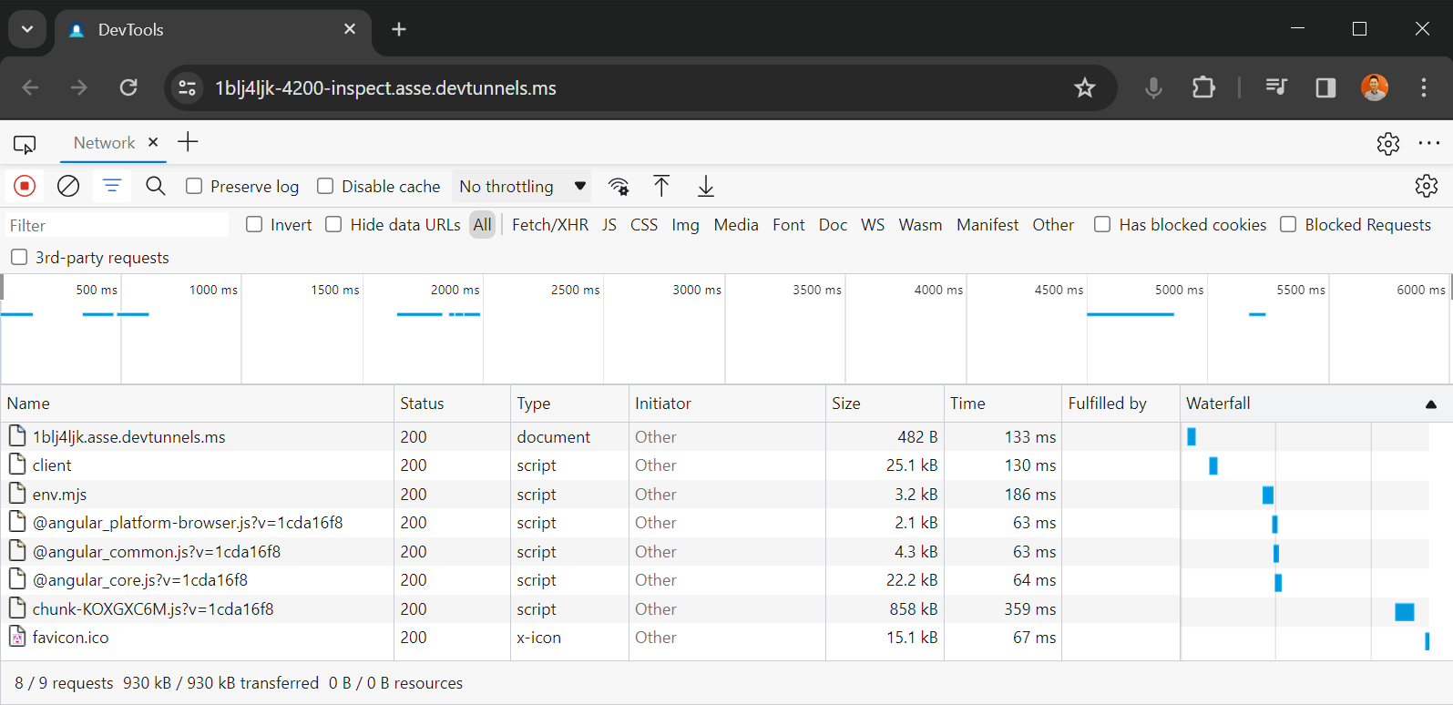Enable Disable cache checkbox

click(325, 186)
